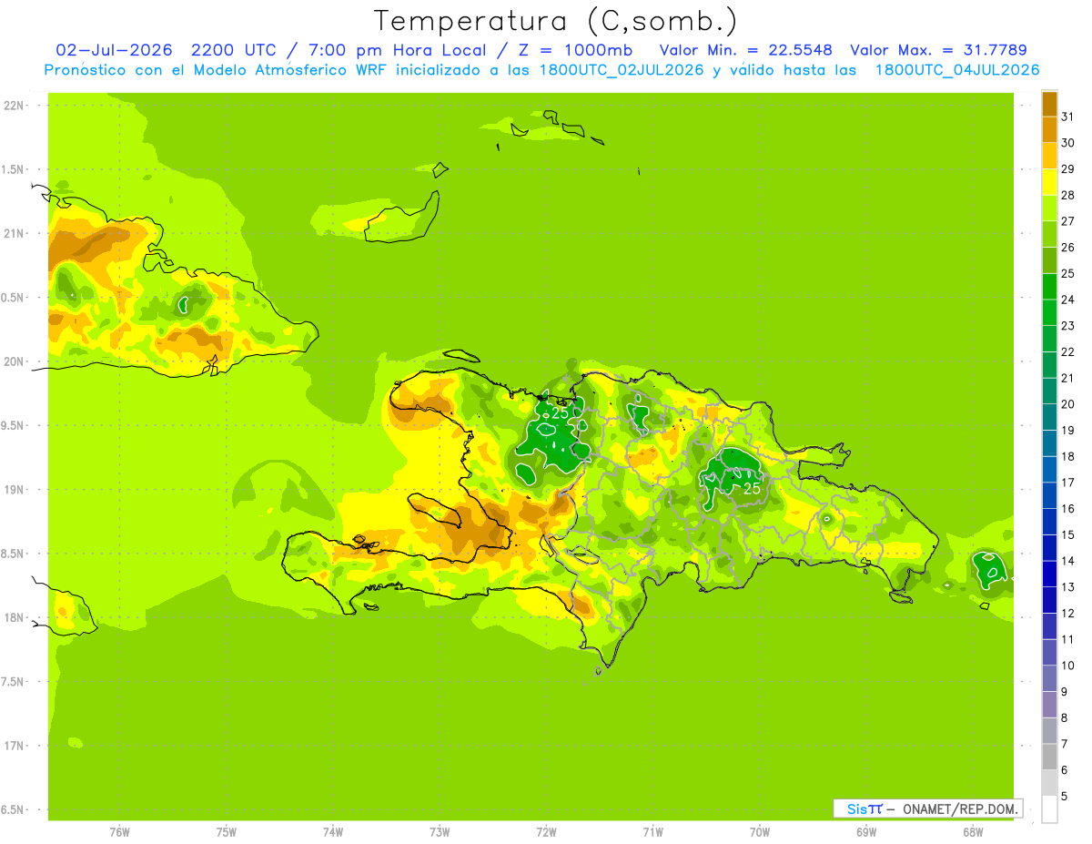Click the colorbar segment between 6 and 7
Screen dimensions: 1092x844
(1049, 758)
